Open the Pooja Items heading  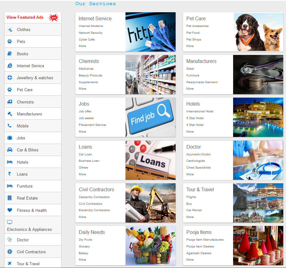click(199, 232)
